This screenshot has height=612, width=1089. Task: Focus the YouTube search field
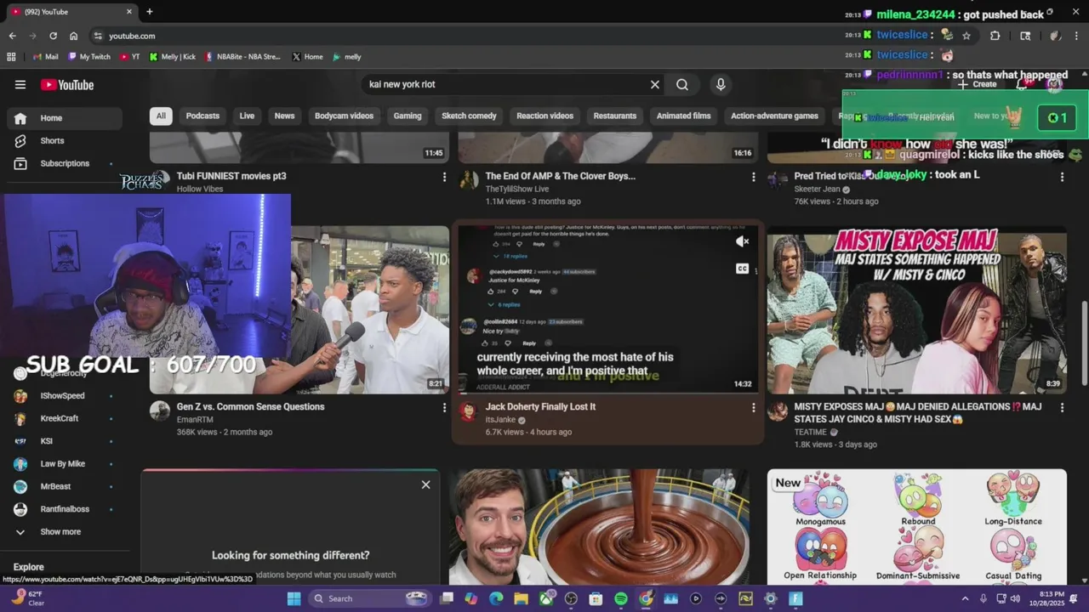pyautogui.click(x=506, y=84)
